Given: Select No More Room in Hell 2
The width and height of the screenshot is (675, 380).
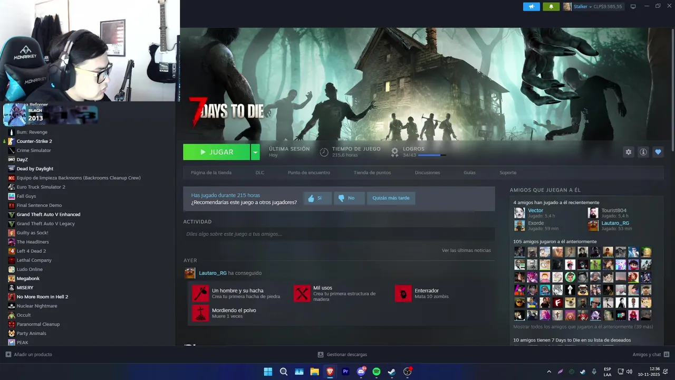Looking at the screenshot, I should point(42,297).
